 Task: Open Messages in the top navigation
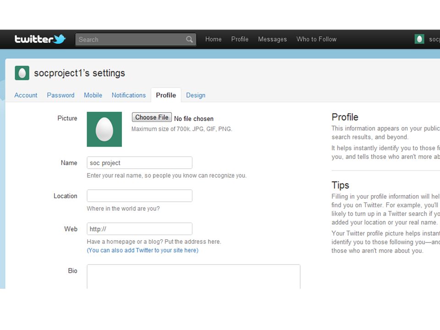(x=272, y=39)
